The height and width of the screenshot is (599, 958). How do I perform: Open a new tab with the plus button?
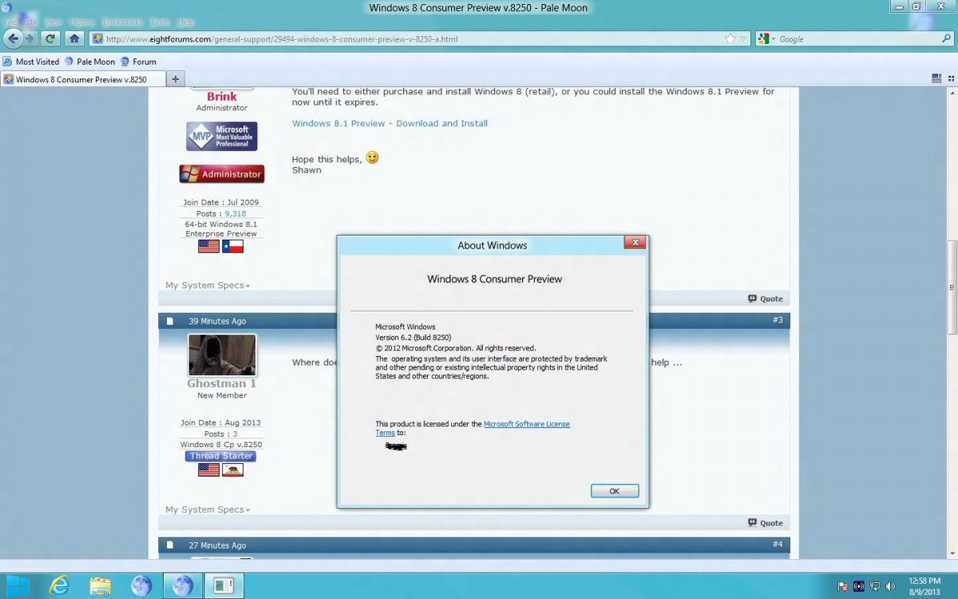tap(176, 79)
